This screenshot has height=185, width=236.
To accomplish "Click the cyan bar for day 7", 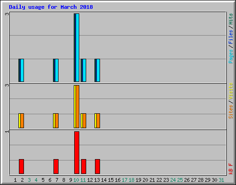I will coord(57,70).
